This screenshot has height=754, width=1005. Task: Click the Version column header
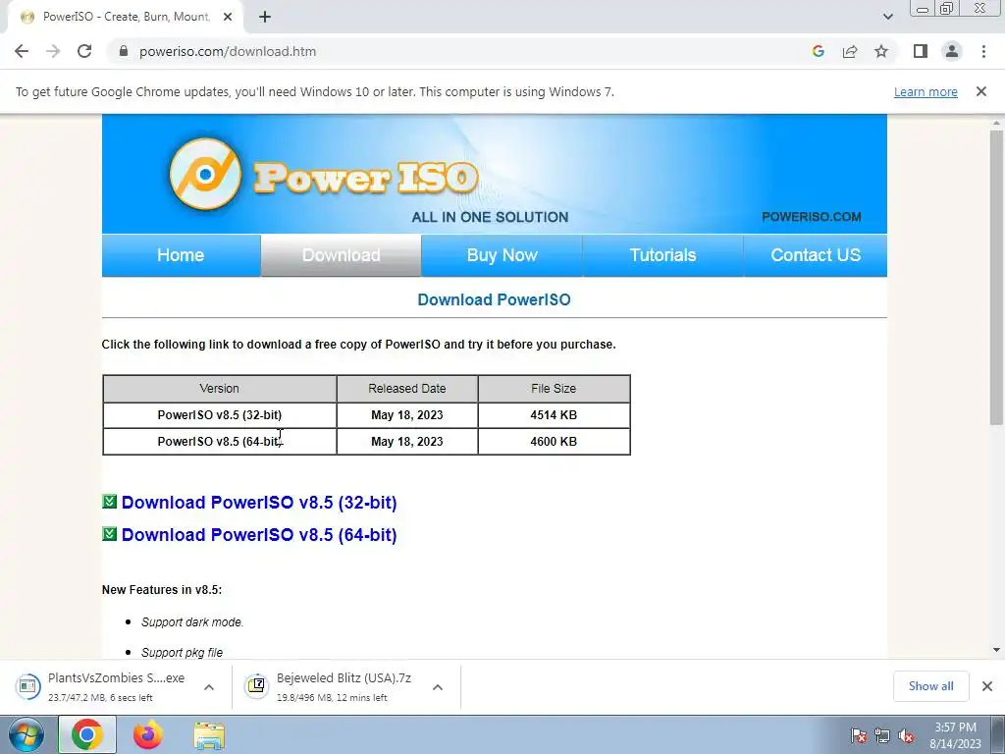click(x=220, y=389)
